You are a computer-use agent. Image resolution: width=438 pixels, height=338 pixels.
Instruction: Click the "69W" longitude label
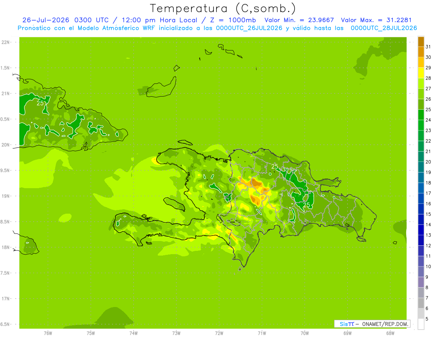click(347, 333)
